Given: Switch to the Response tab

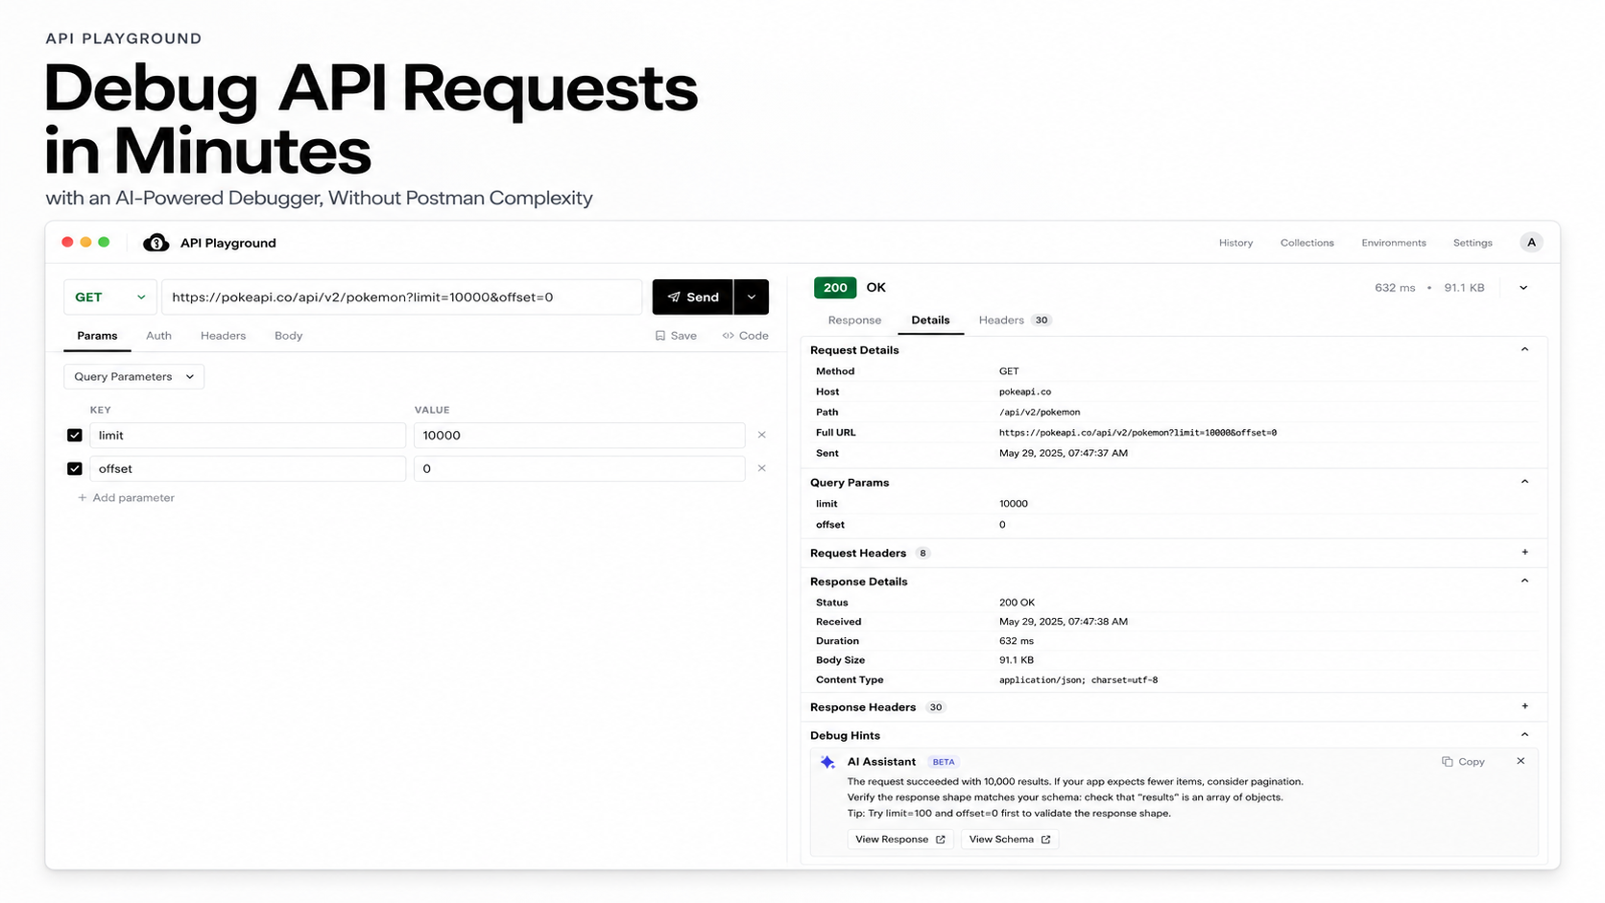Looking at the screenshot, I should (854, 321).
